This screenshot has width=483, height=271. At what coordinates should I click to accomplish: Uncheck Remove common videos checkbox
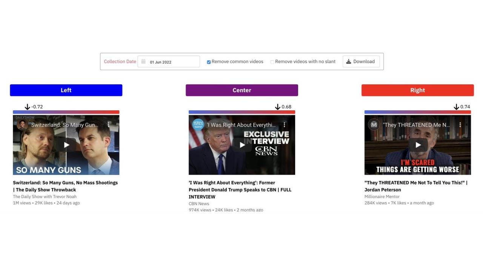209,62
